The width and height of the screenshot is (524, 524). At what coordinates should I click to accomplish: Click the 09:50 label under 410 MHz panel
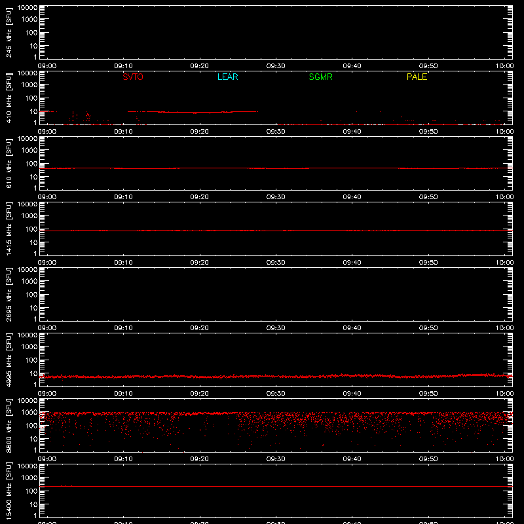[x=428, y=132]
